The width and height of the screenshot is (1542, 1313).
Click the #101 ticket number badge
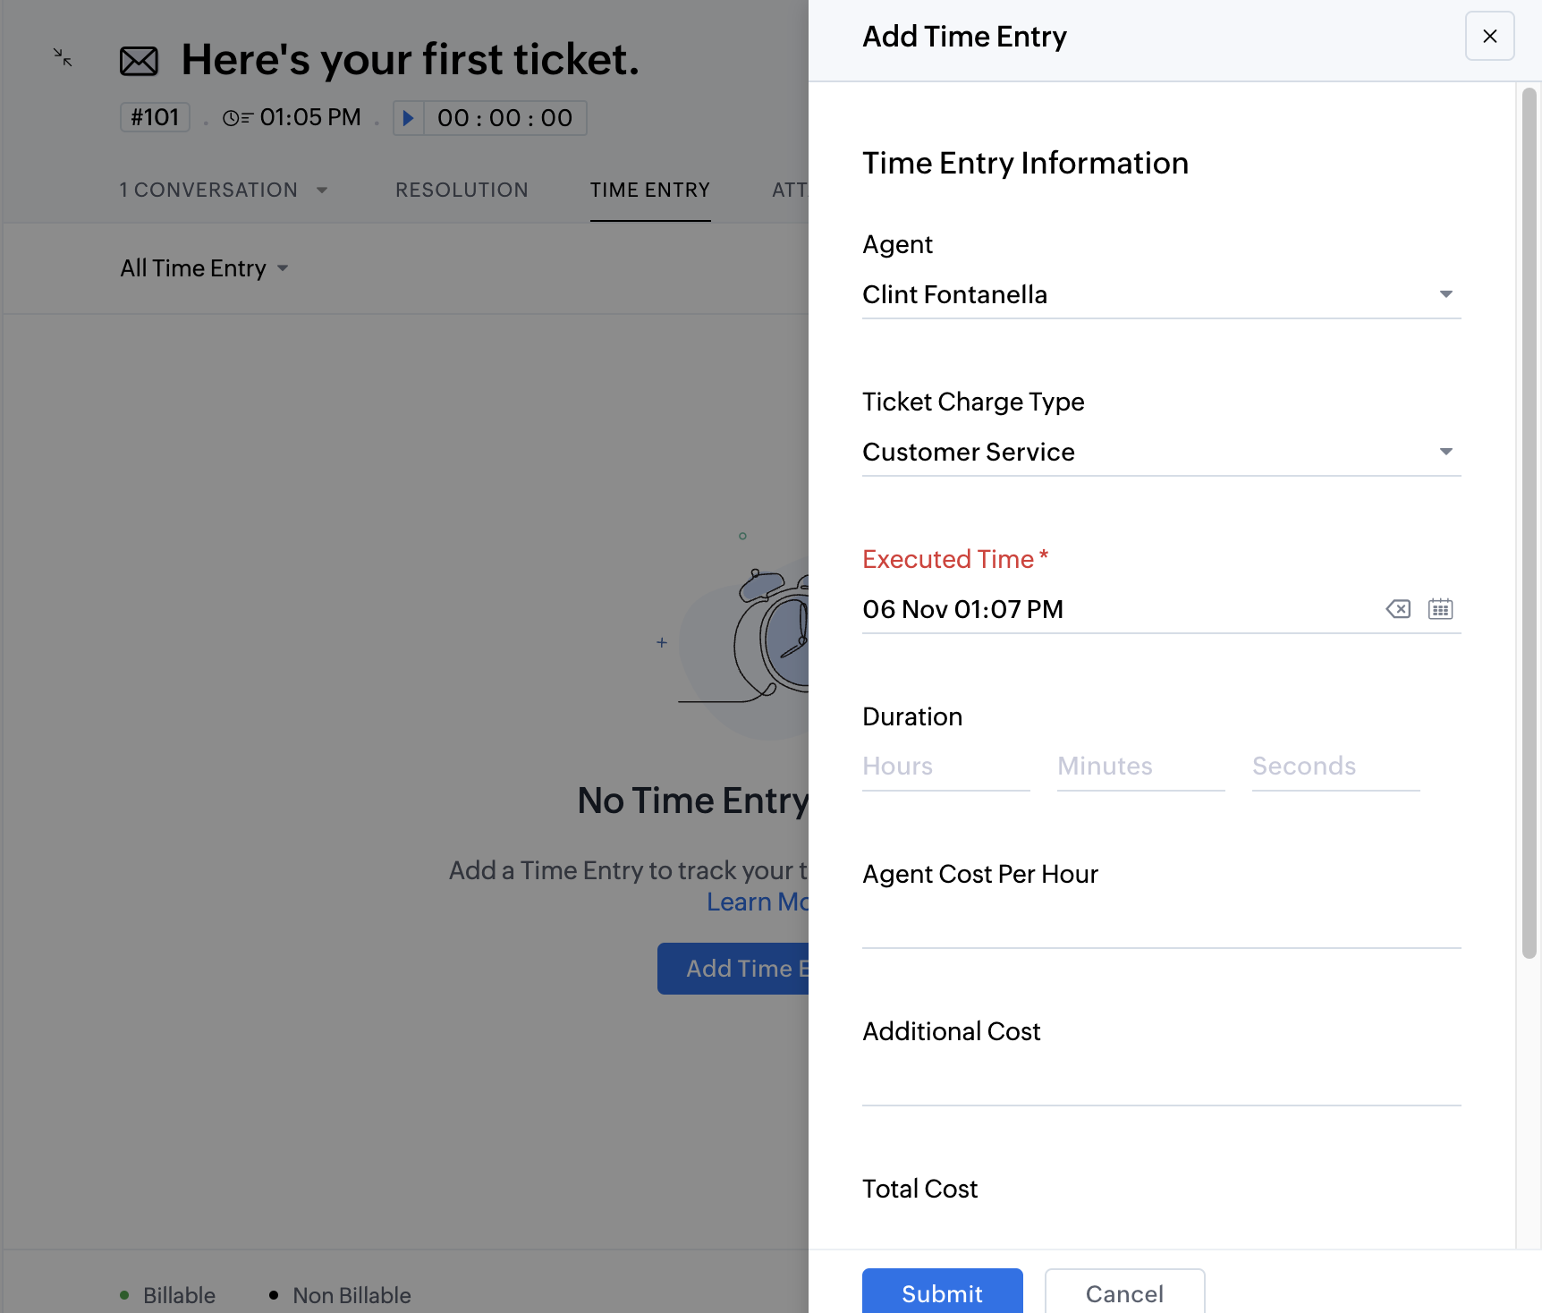(x=154, y=117)
